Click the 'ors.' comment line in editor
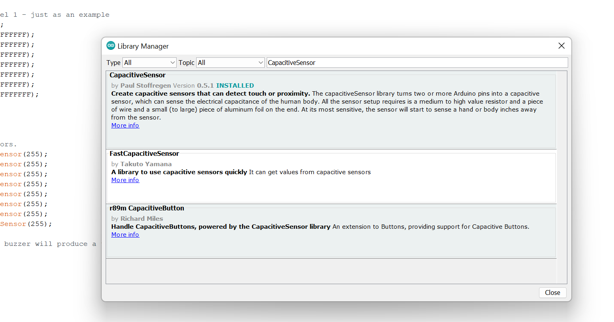This screenshot has height=322, width=614. (x=8, y=144)
